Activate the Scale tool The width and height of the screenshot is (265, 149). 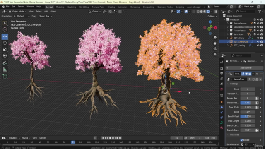pos(5,49)
